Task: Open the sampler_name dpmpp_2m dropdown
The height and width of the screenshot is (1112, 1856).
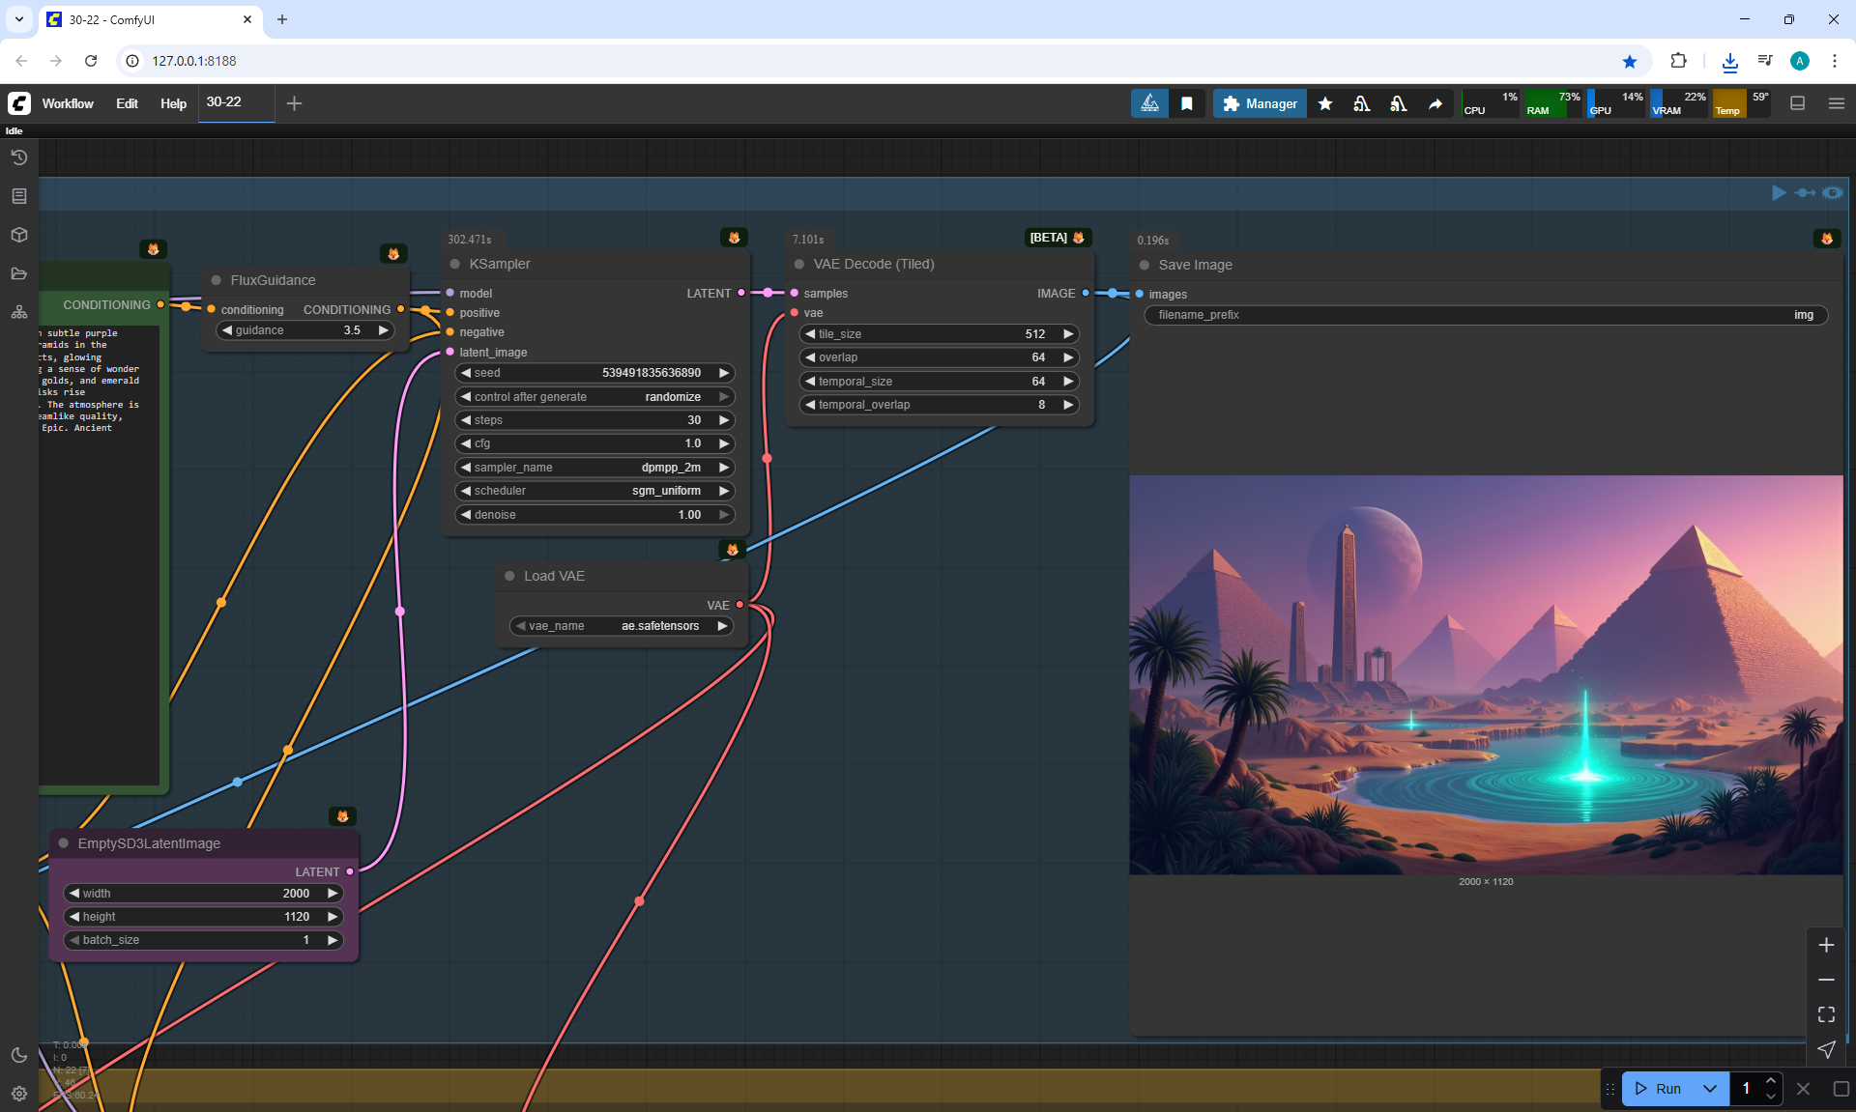Action: click(x=594, y=468)
